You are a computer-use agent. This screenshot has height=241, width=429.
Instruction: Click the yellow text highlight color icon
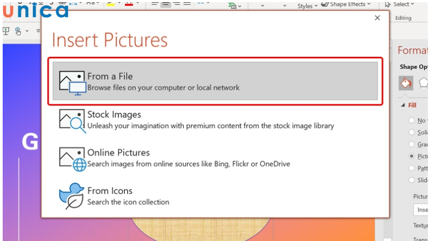coord(110,3)
